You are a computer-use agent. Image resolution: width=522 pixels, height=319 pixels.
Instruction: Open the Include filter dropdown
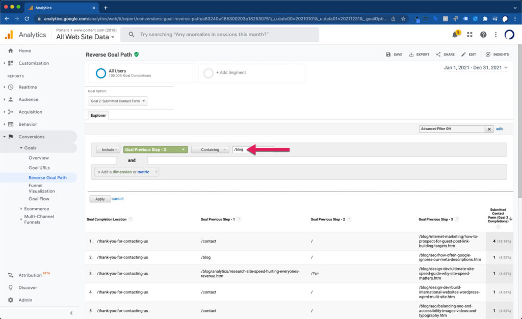(x=108, y=150)
